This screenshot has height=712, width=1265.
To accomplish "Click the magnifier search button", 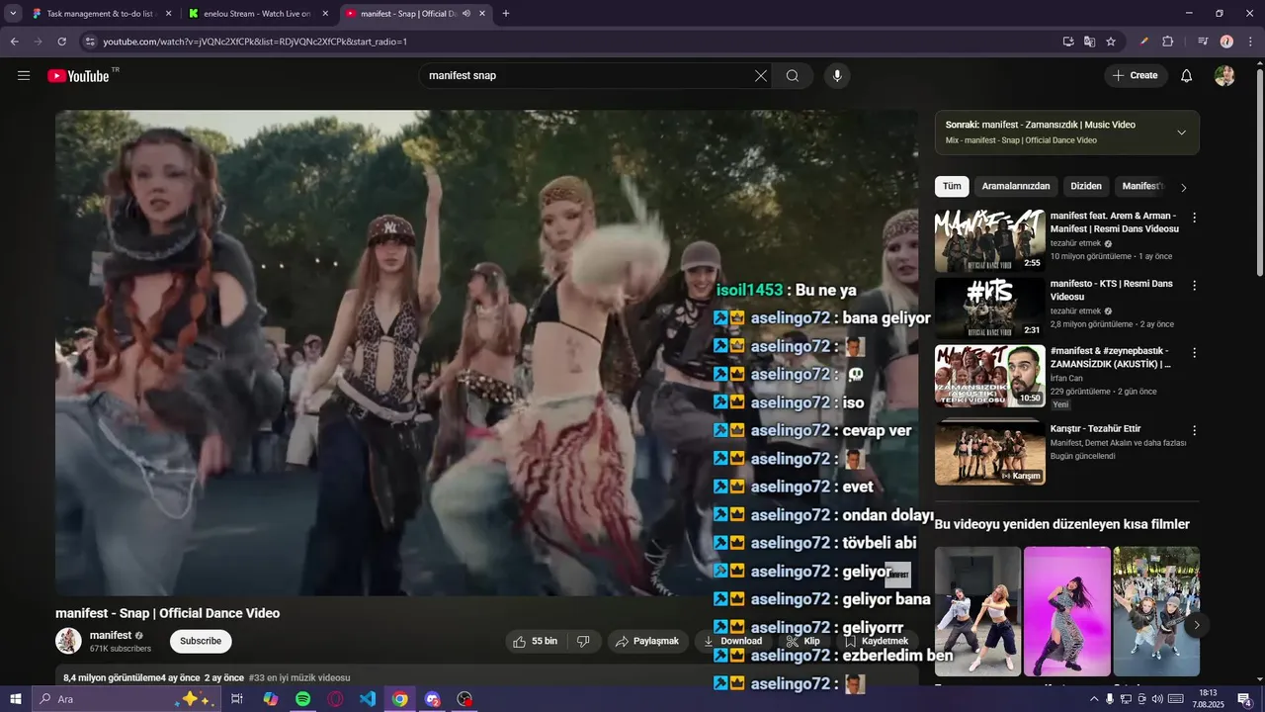I will [793, 75].
